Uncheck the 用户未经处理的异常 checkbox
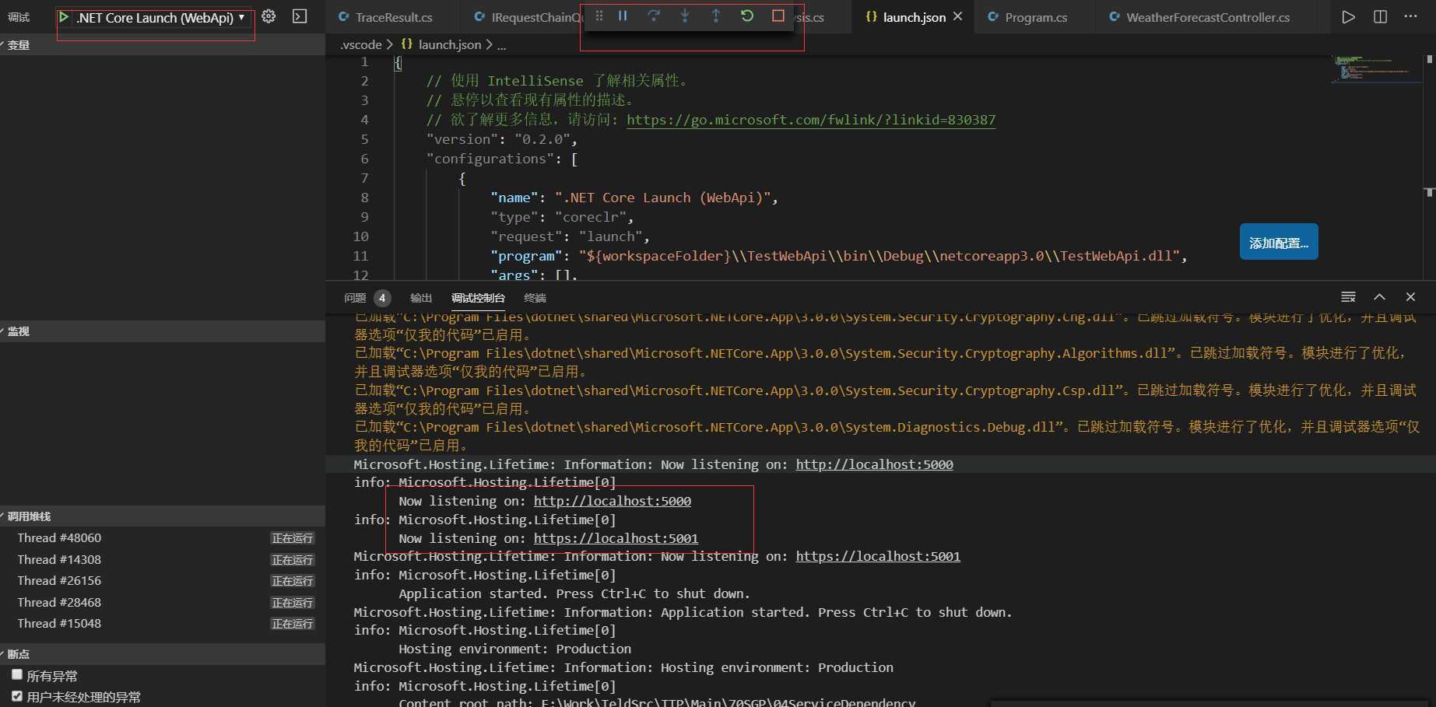The image size is (1436, 707). coord(17,696)
